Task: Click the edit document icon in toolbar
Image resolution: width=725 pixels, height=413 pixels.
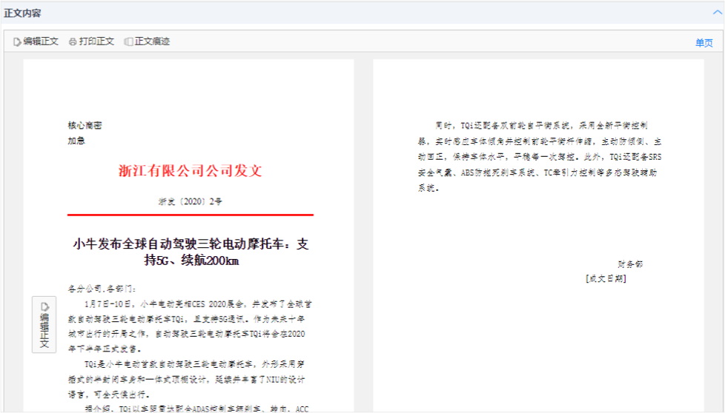Action: click(17, 42)
